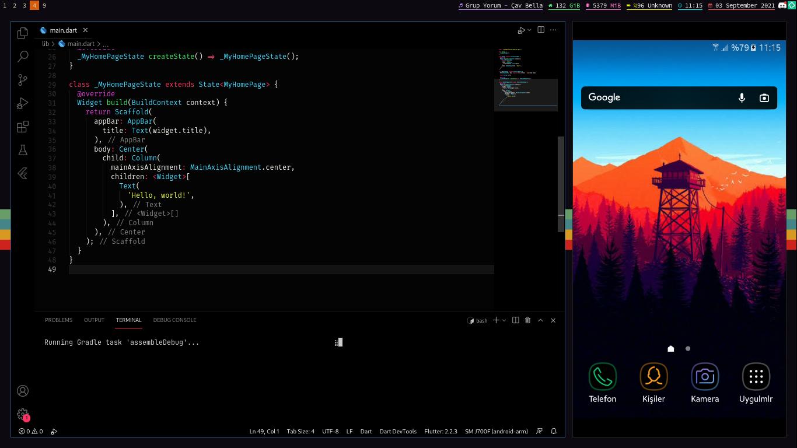Open the Accounts menu in activity bar

23,391
